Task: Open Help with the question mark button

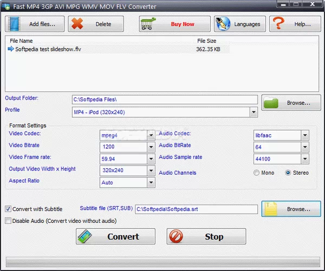Action: tap(294, 24)
